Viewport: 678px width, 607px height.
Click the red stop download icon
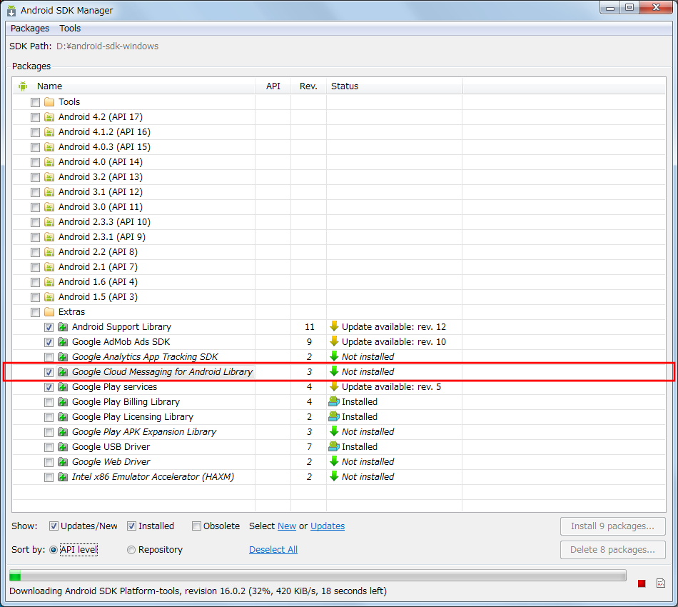642,583
